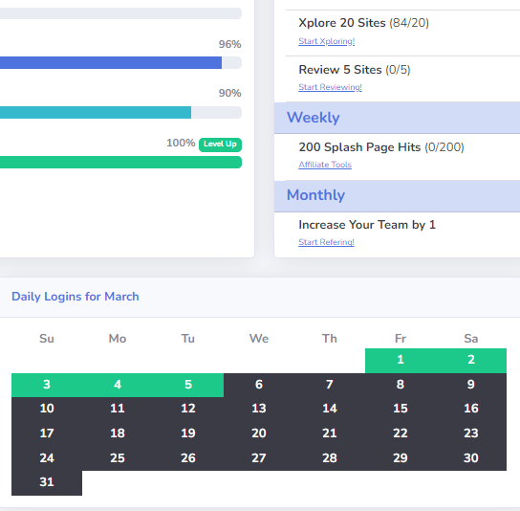Select calendar day 15

[x=401, y=409]
